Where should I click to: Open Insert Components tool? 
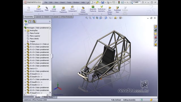[39, 9]
